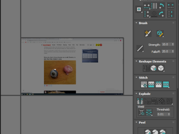
Task: Click the Stitch rollout title text
Action: pos(143,78)
